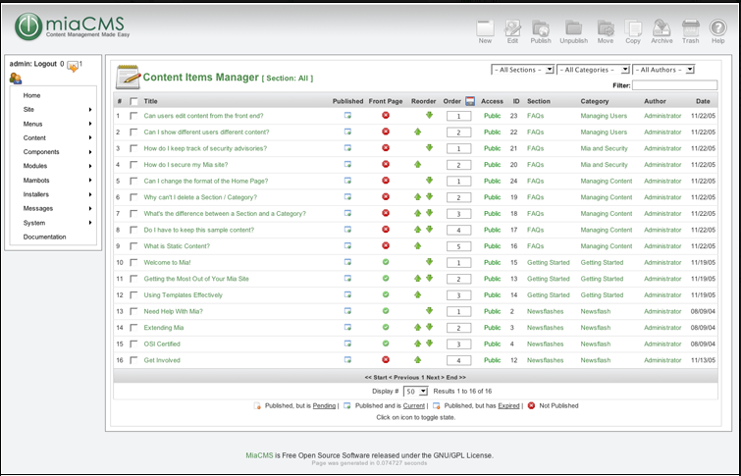Open the Mambots menu item

click(36, 181)
